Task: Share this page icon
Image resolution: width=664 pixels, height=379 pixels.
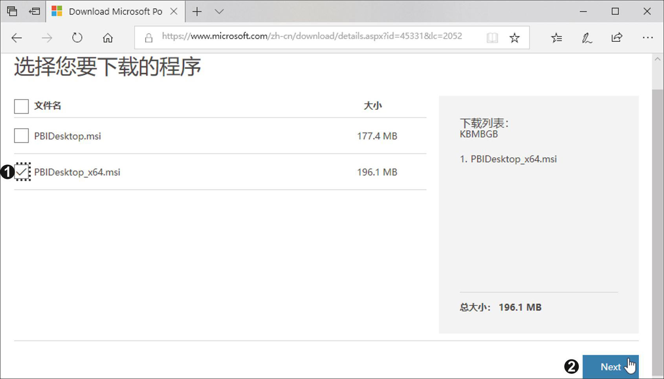Action: point(617,37)
